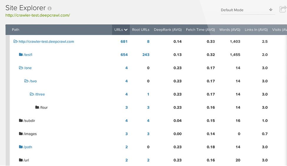287x166 pixels.
Task: Sort by DeepRank (AVG) column header
Action: (x=168, y=30)
